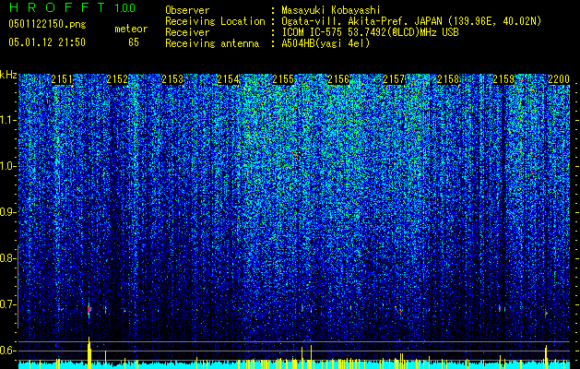This screenshot has width=580, height=369.
Task: Click the 2153 time marker
Action: pos(172,79)
